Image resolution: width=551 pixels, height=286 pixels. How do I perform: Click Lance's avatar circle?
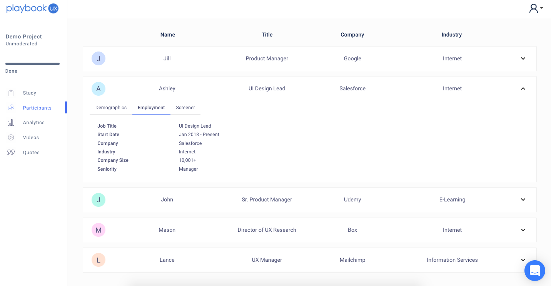(x=99, y=260)
